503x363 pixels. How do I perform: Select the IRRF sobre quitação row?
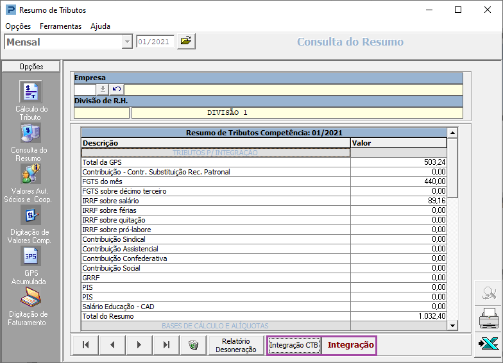pos(264,220)
